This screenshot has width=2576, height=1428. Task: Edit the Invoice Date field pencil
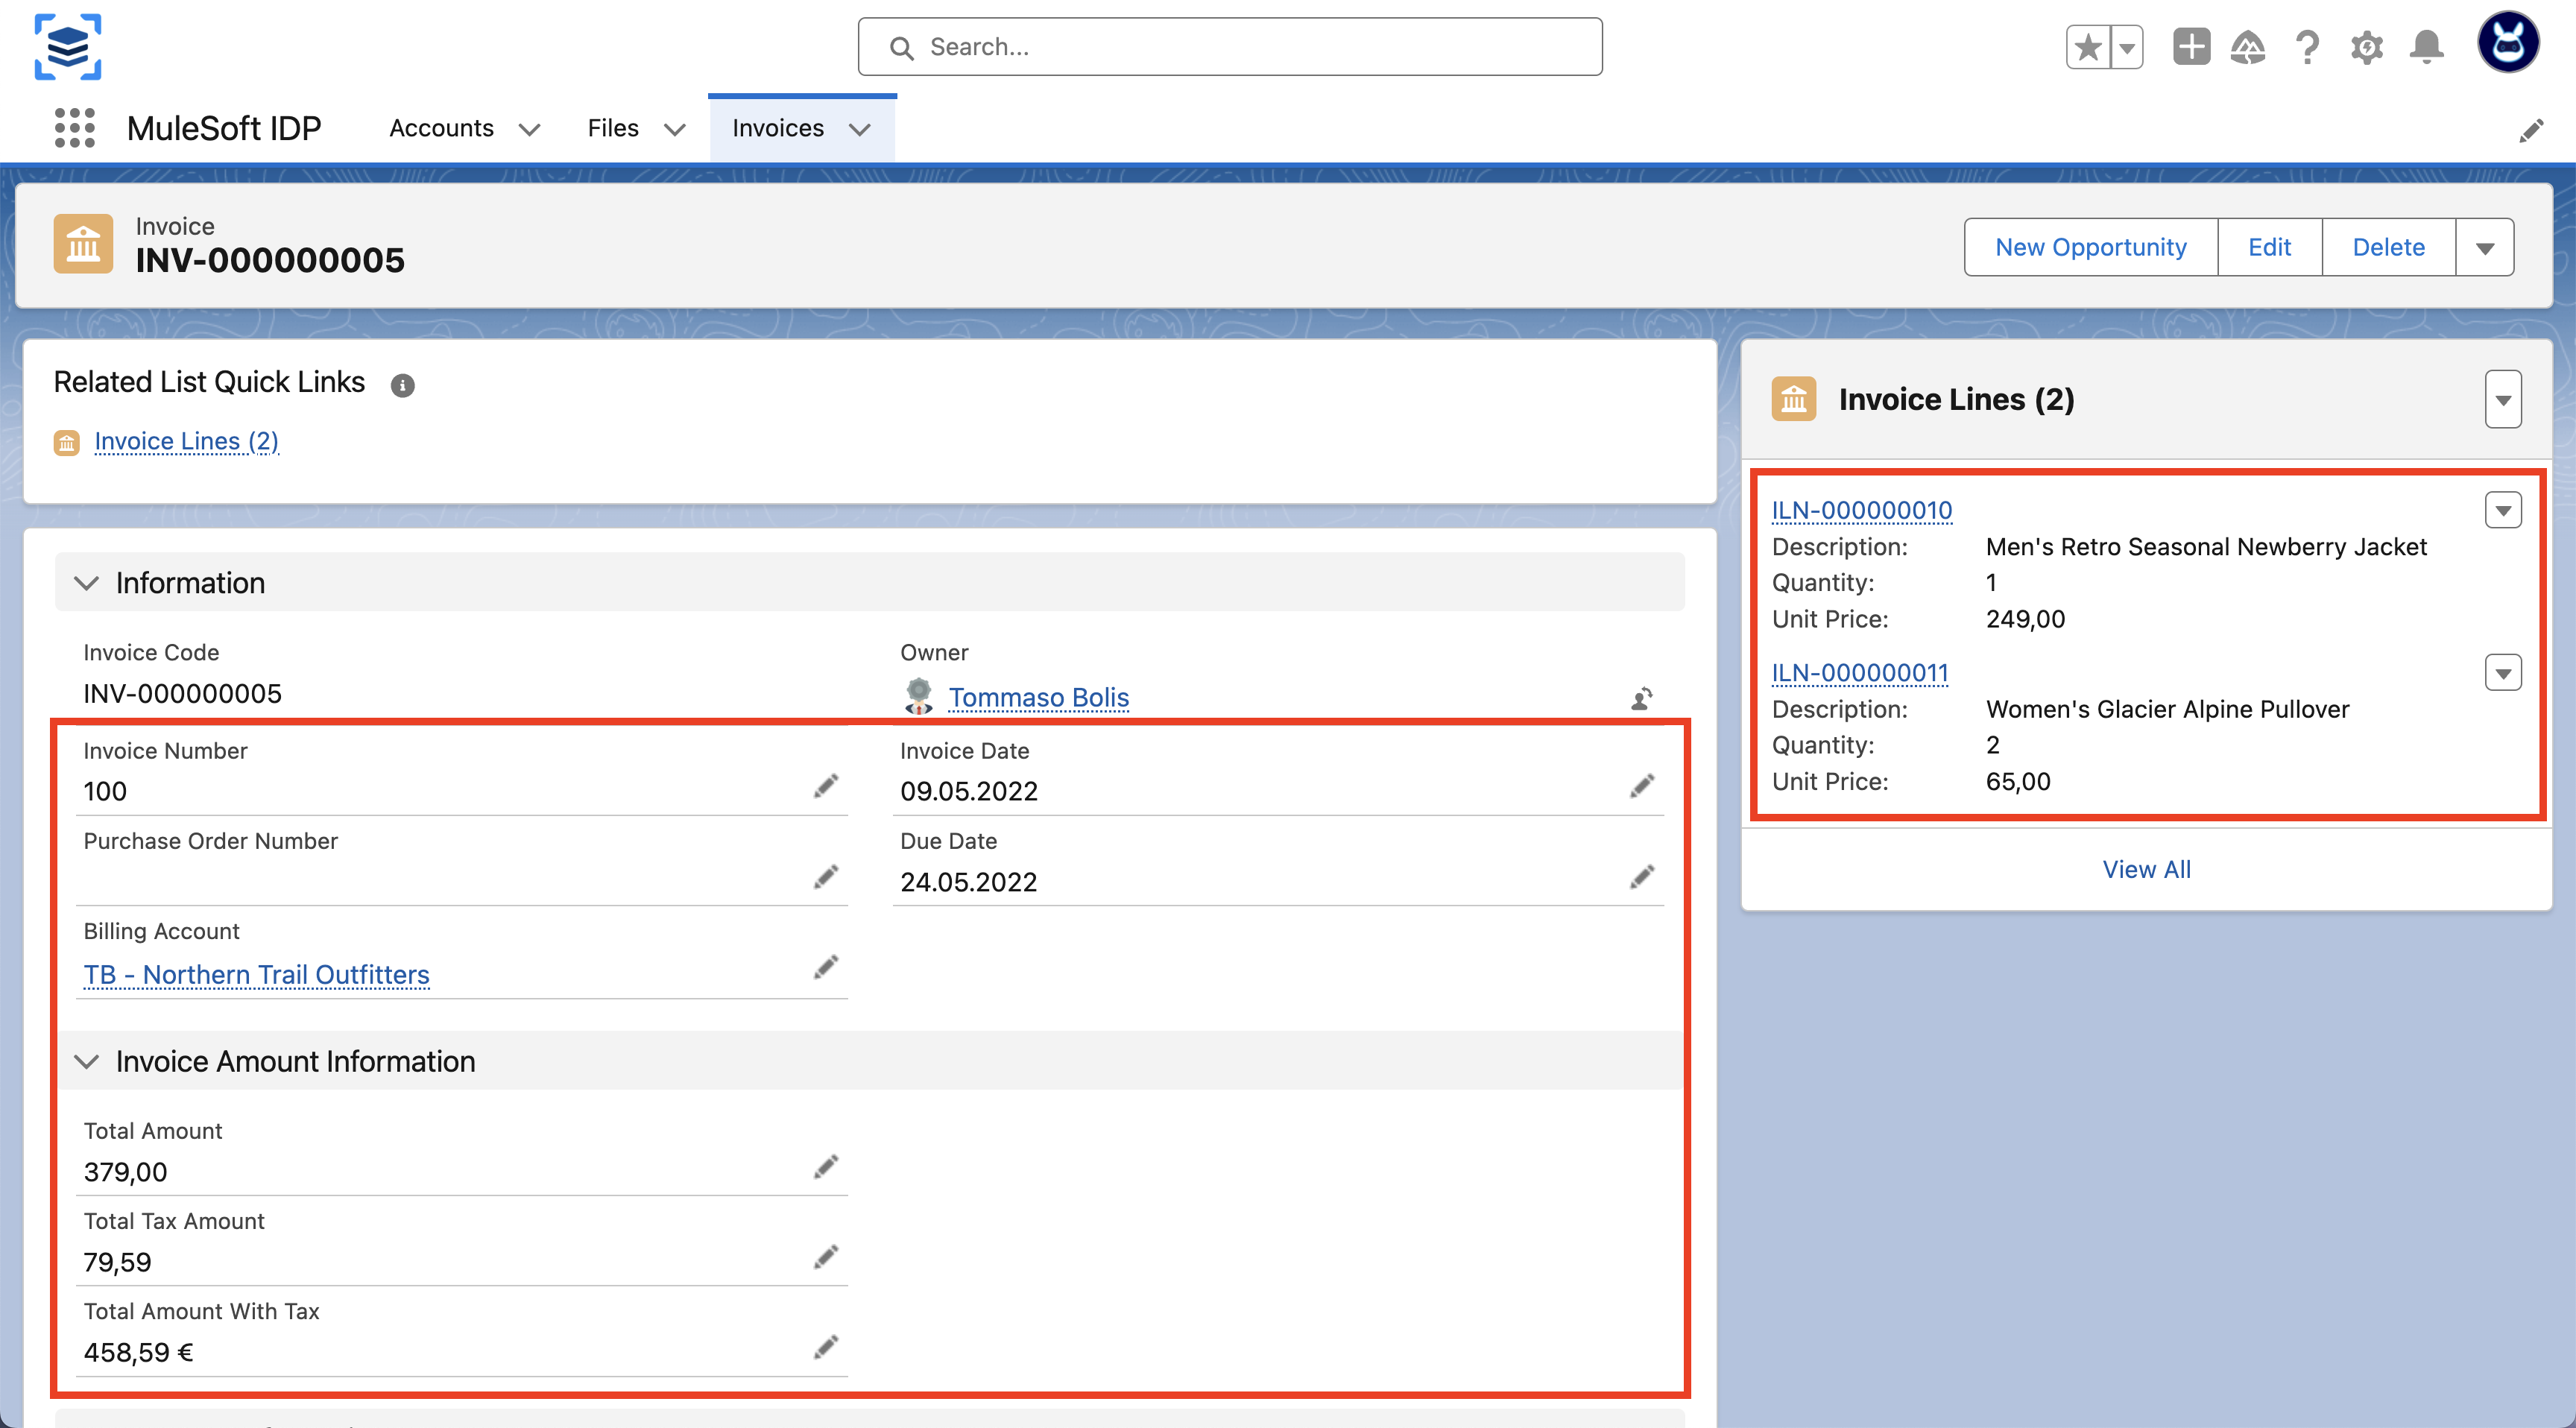1642,786
